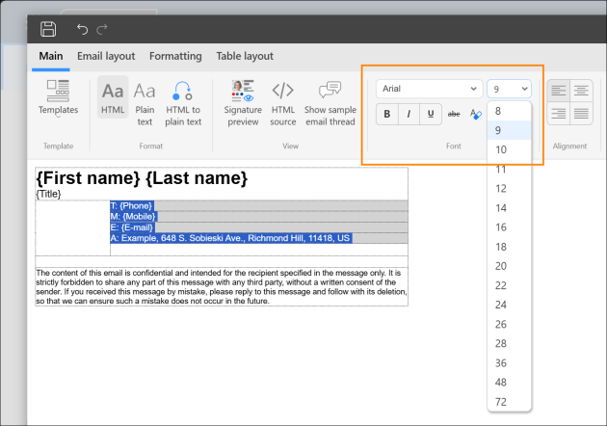The image size is (607, 426).
Task: Click the Redo arrow icon
Action: (x=102, y=29)
